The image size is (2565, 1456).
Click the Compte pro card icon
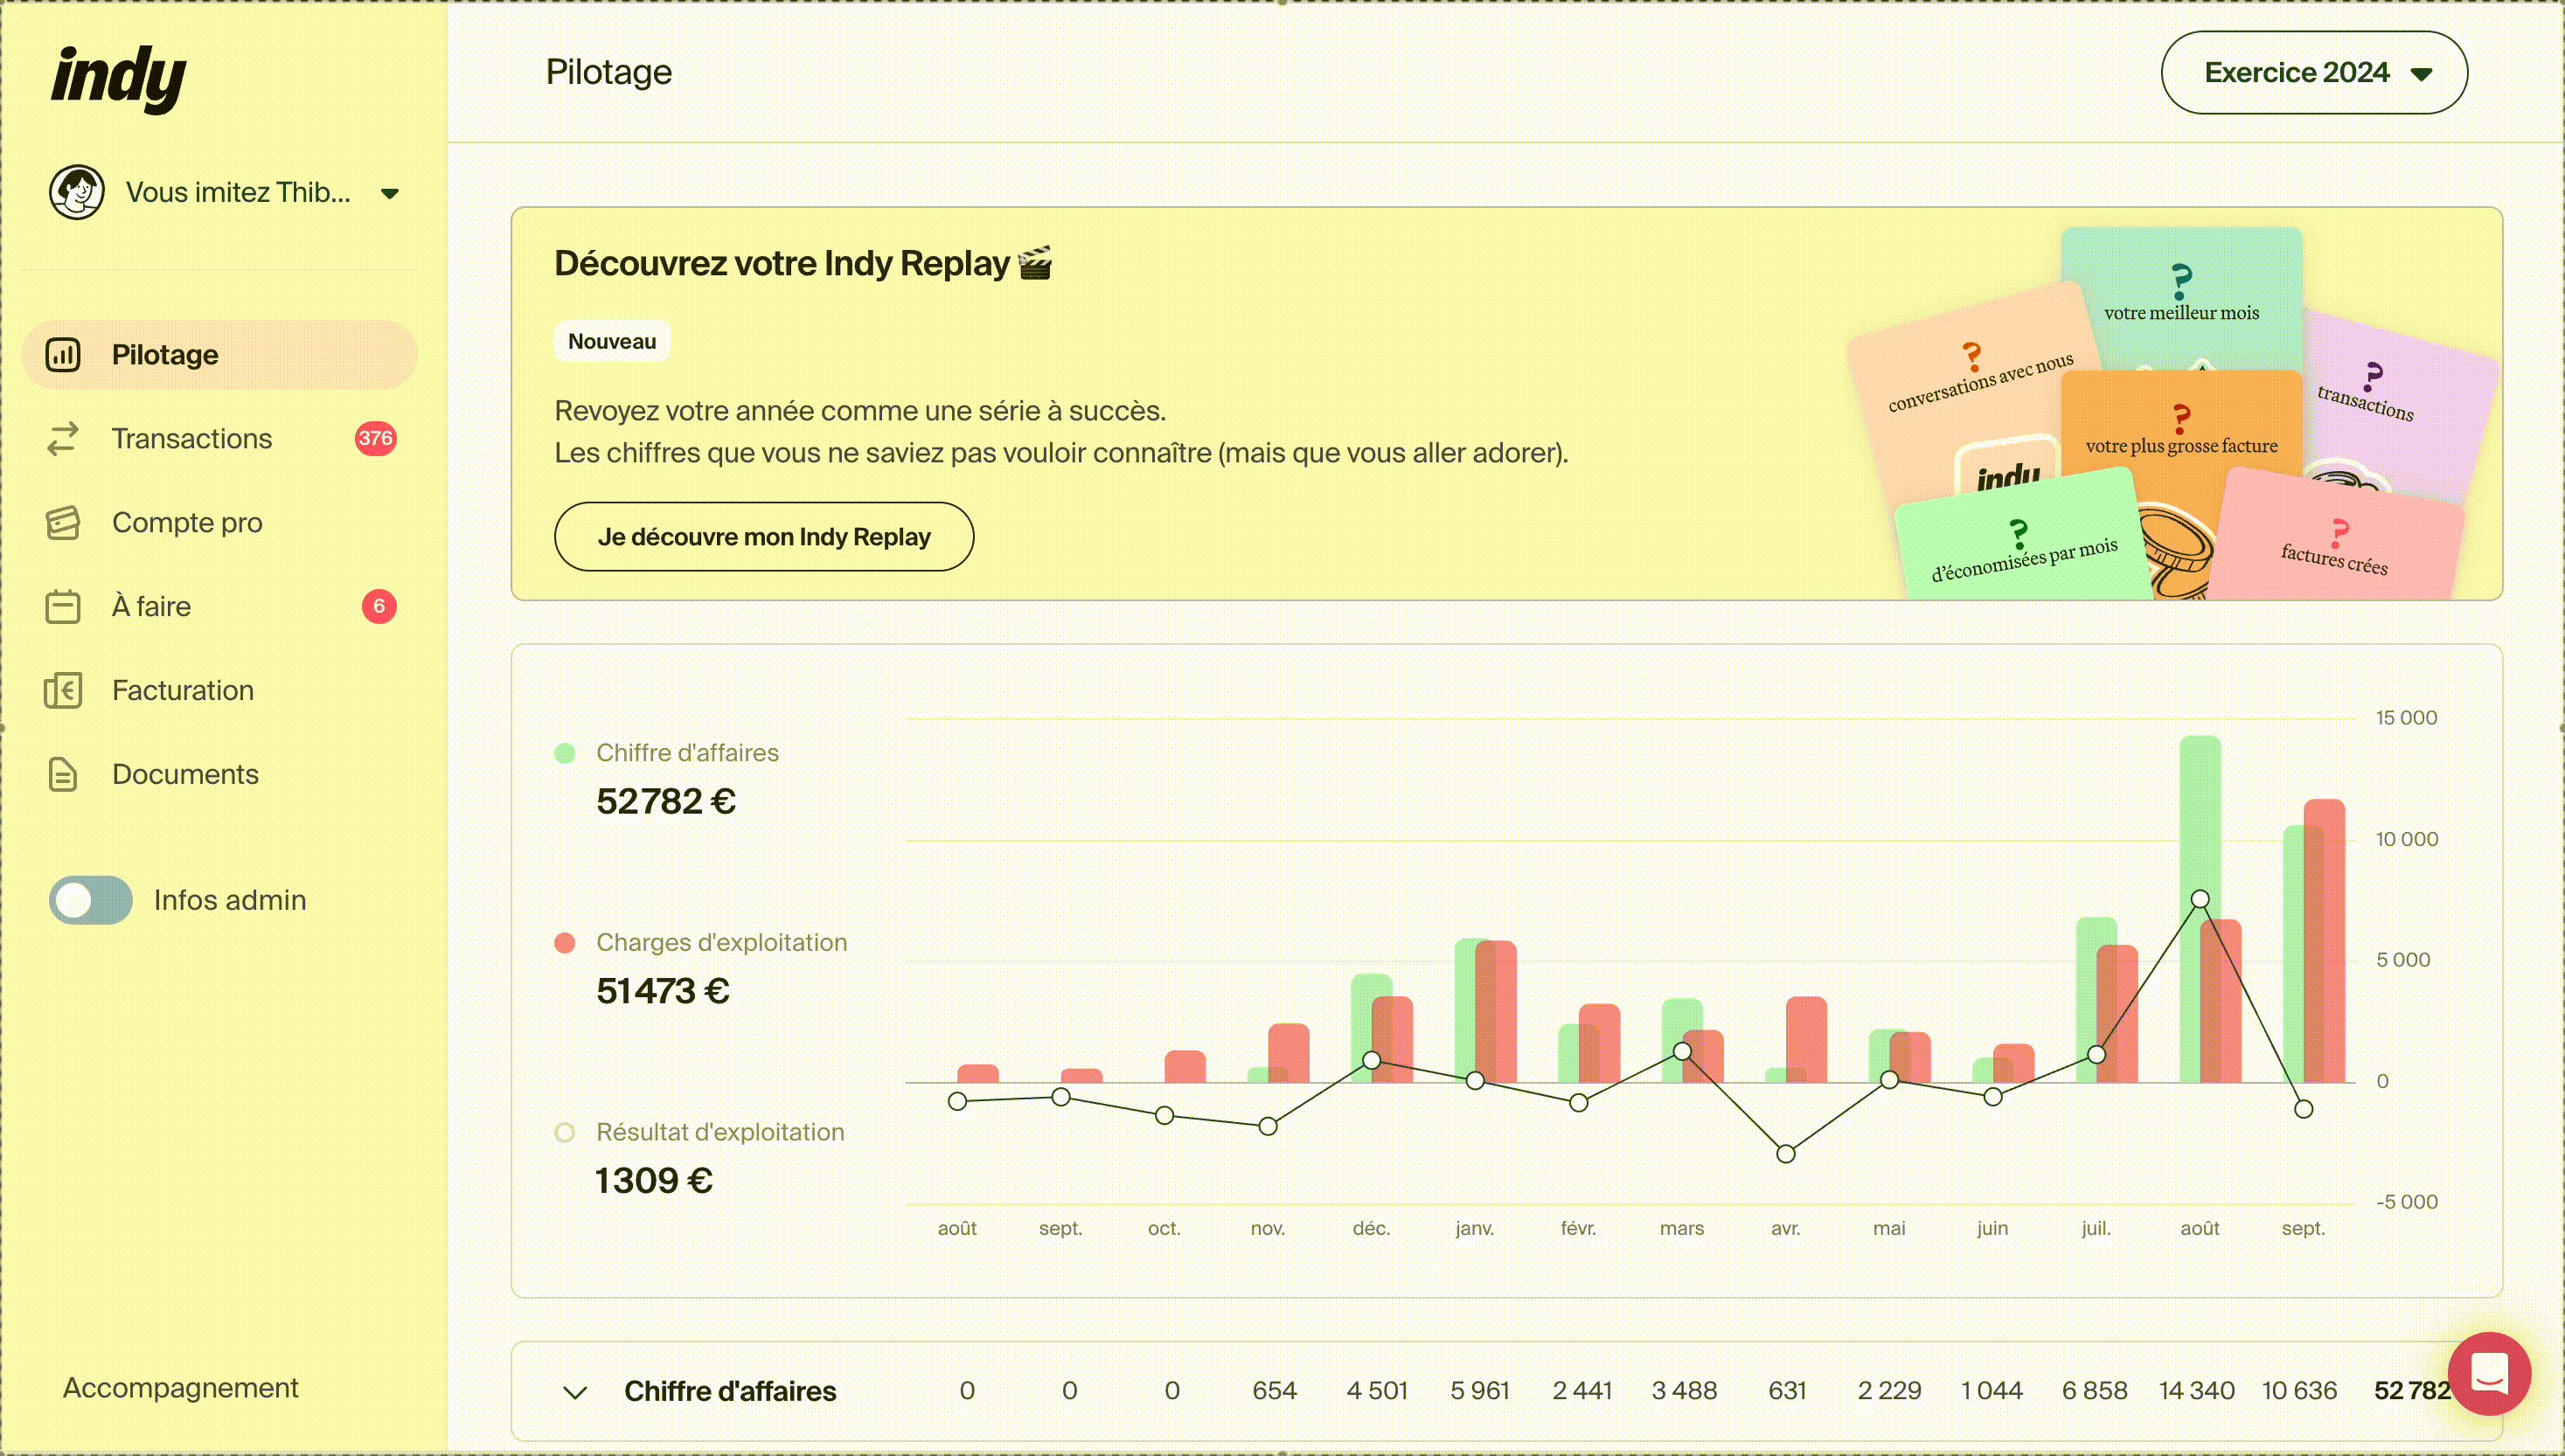point(62,523)
